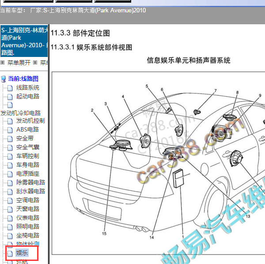This screenshot has width=265, height=264.
Task: Select 发动机控制 in the tree
Action: [x=30, y=121]
